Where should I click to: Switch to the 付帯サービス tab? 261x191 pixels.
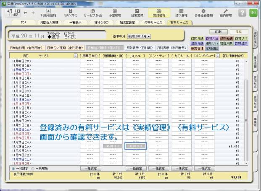pyautogui.click(x=153, y=22)
